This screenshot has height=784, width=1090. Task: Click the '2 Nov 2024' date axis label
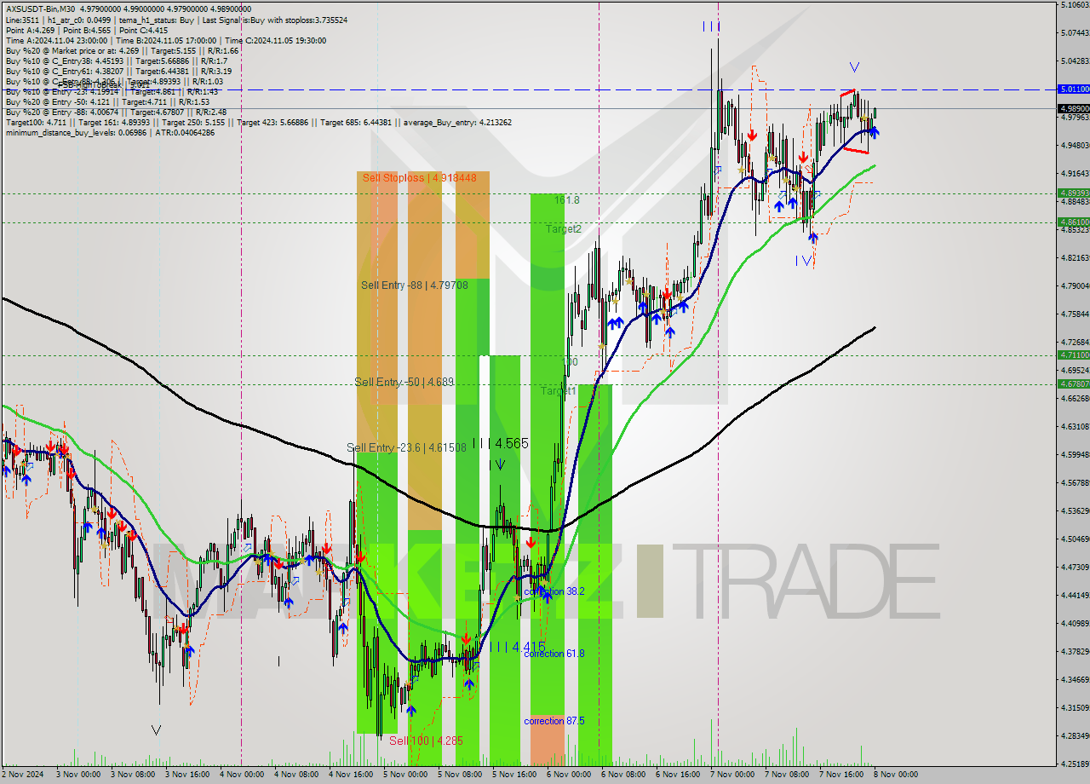click(x=21, y=775)
